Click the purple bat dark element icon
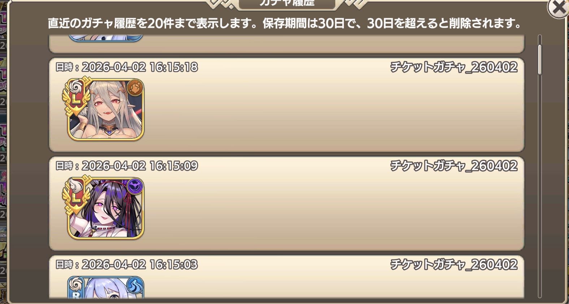 pos(135,187)
